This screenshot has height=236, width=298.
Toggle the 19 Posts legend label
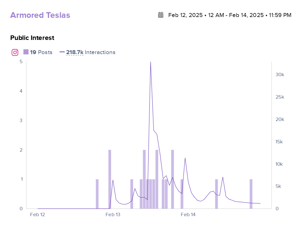click(x=41, y=52)
